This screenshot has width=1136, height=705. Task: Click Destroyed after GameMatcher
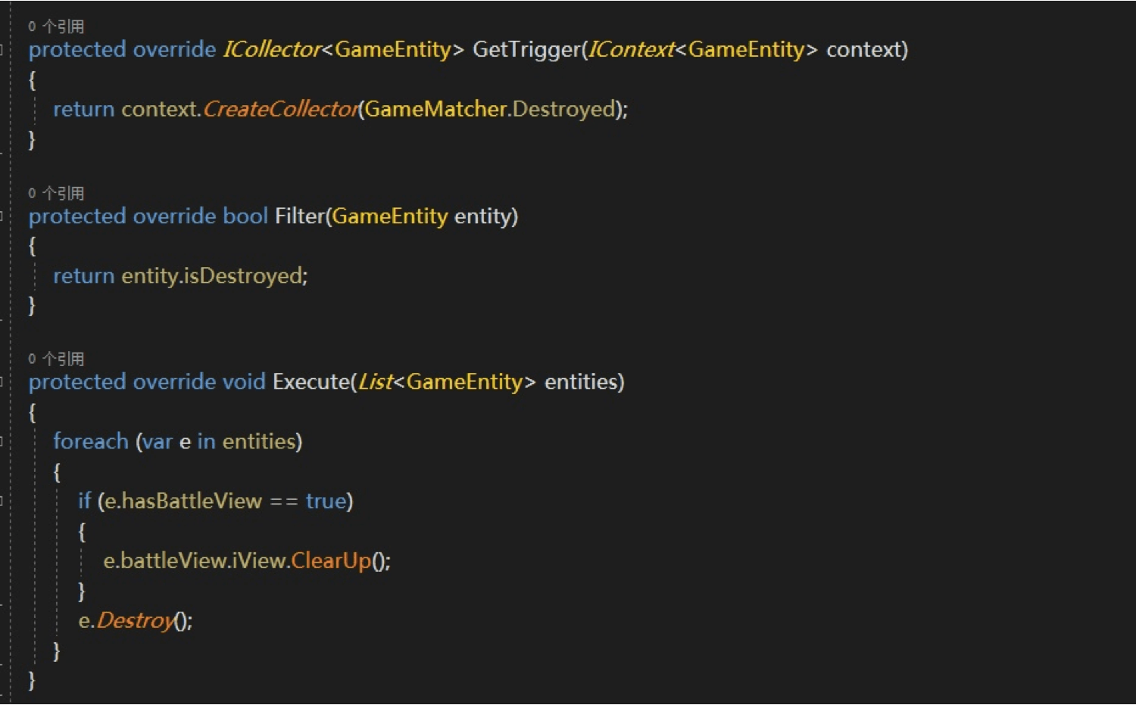(563, 110)
